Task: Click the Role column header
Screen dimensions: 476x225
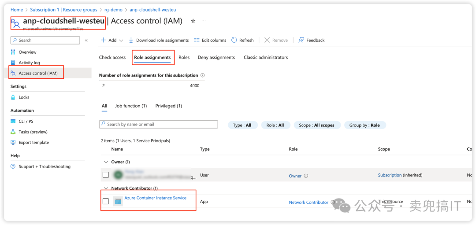Action: point(293,149)
